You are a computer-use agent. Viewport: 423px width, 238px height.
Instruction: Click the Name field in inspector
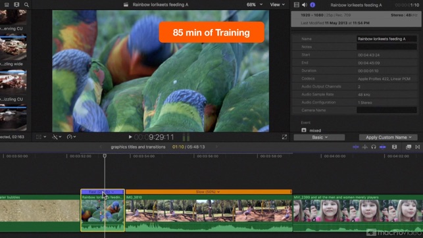387,39
